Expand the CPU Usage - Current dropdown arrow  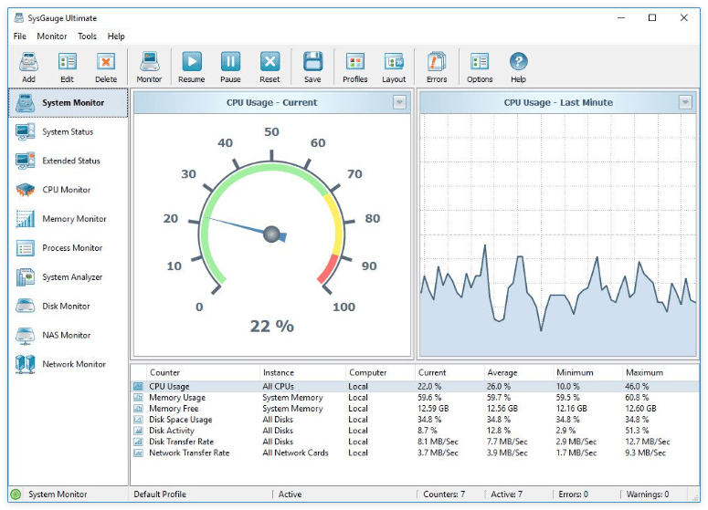click(x=399, y=102)
